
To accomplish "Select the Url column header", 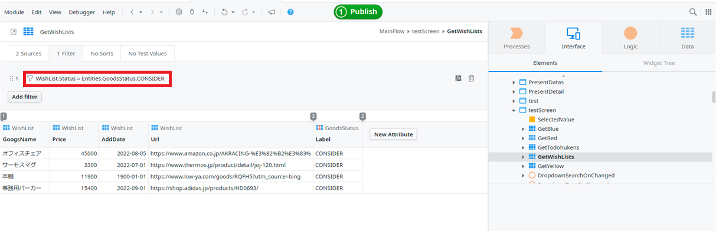I will [230, 134].
